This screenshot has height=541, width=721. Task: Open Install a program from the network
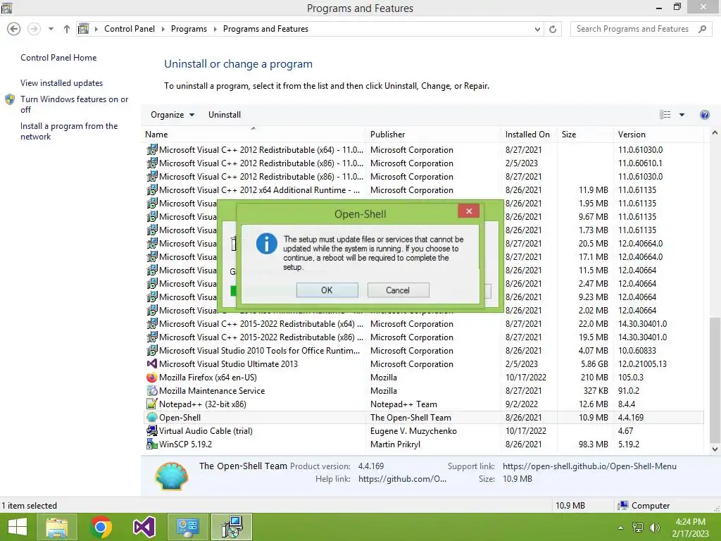click(x=69, y=131)
